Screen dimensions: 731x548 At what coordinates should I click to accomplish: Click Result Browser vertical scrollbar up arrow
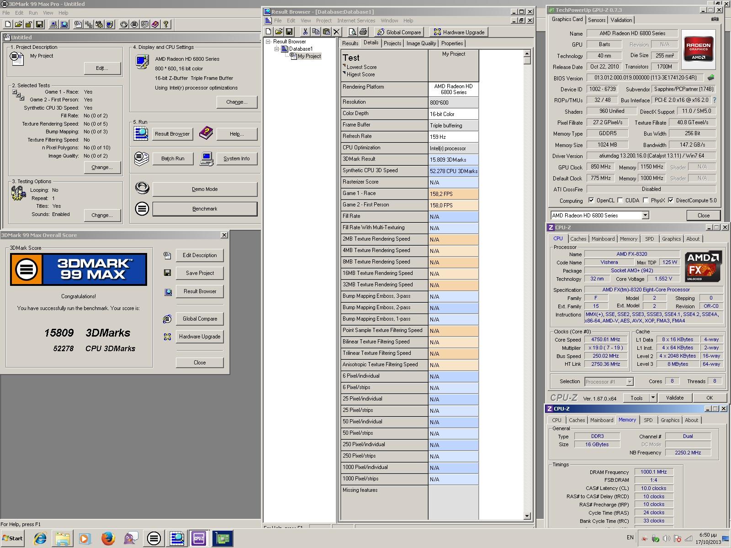tap(527, 53)
